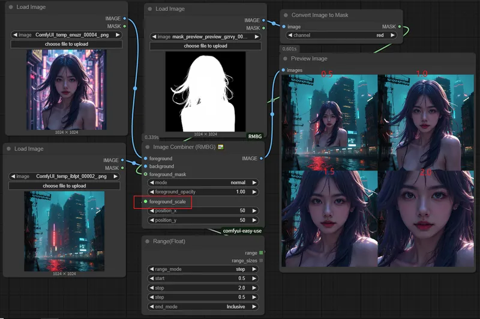Screen dimensions: 480x319
Task: Collapse the Preview Image node via its title dot
Action: tap(286, 59)
